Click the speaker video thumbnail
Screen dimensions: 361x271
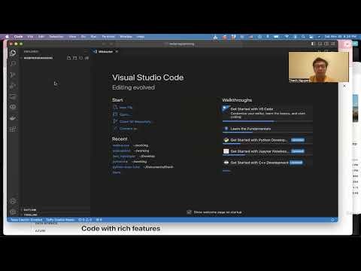pos(319,67)
